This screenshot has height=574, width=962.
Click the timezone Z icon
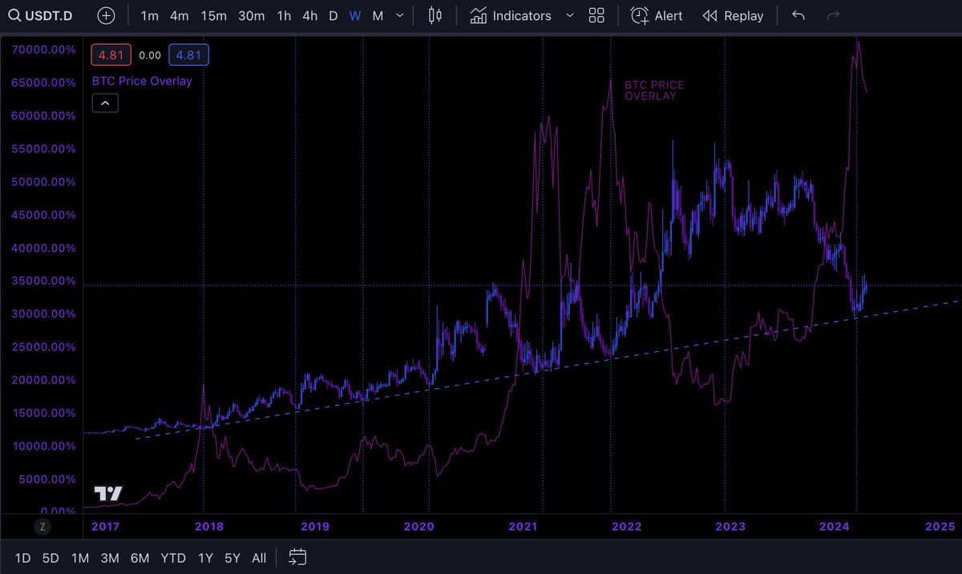42,527
